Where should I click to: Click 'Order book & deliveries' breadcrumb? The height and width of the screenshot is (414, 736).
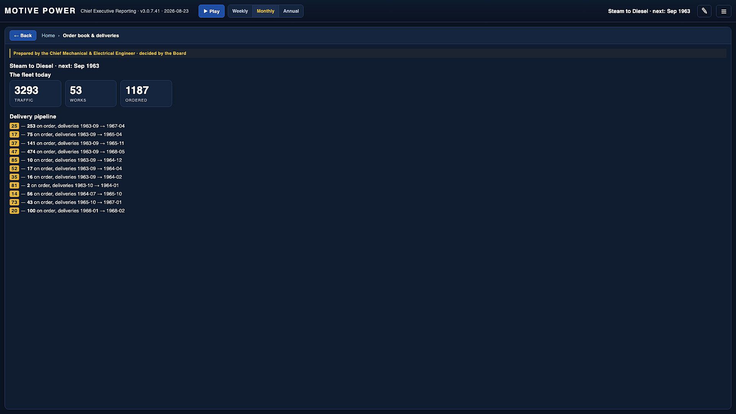[x=91, y=36]
